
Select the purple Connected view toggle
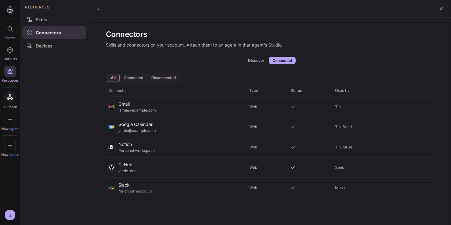click(282, 61)
